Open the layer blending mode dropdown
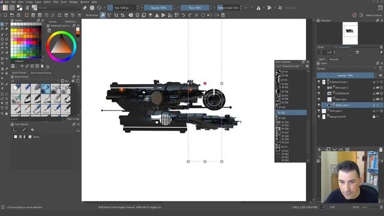This screenshot has height=216, width=384. (347, 69)
